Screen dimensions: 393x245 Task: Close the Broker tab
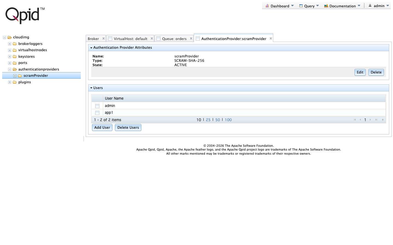[x=103, y=39]
